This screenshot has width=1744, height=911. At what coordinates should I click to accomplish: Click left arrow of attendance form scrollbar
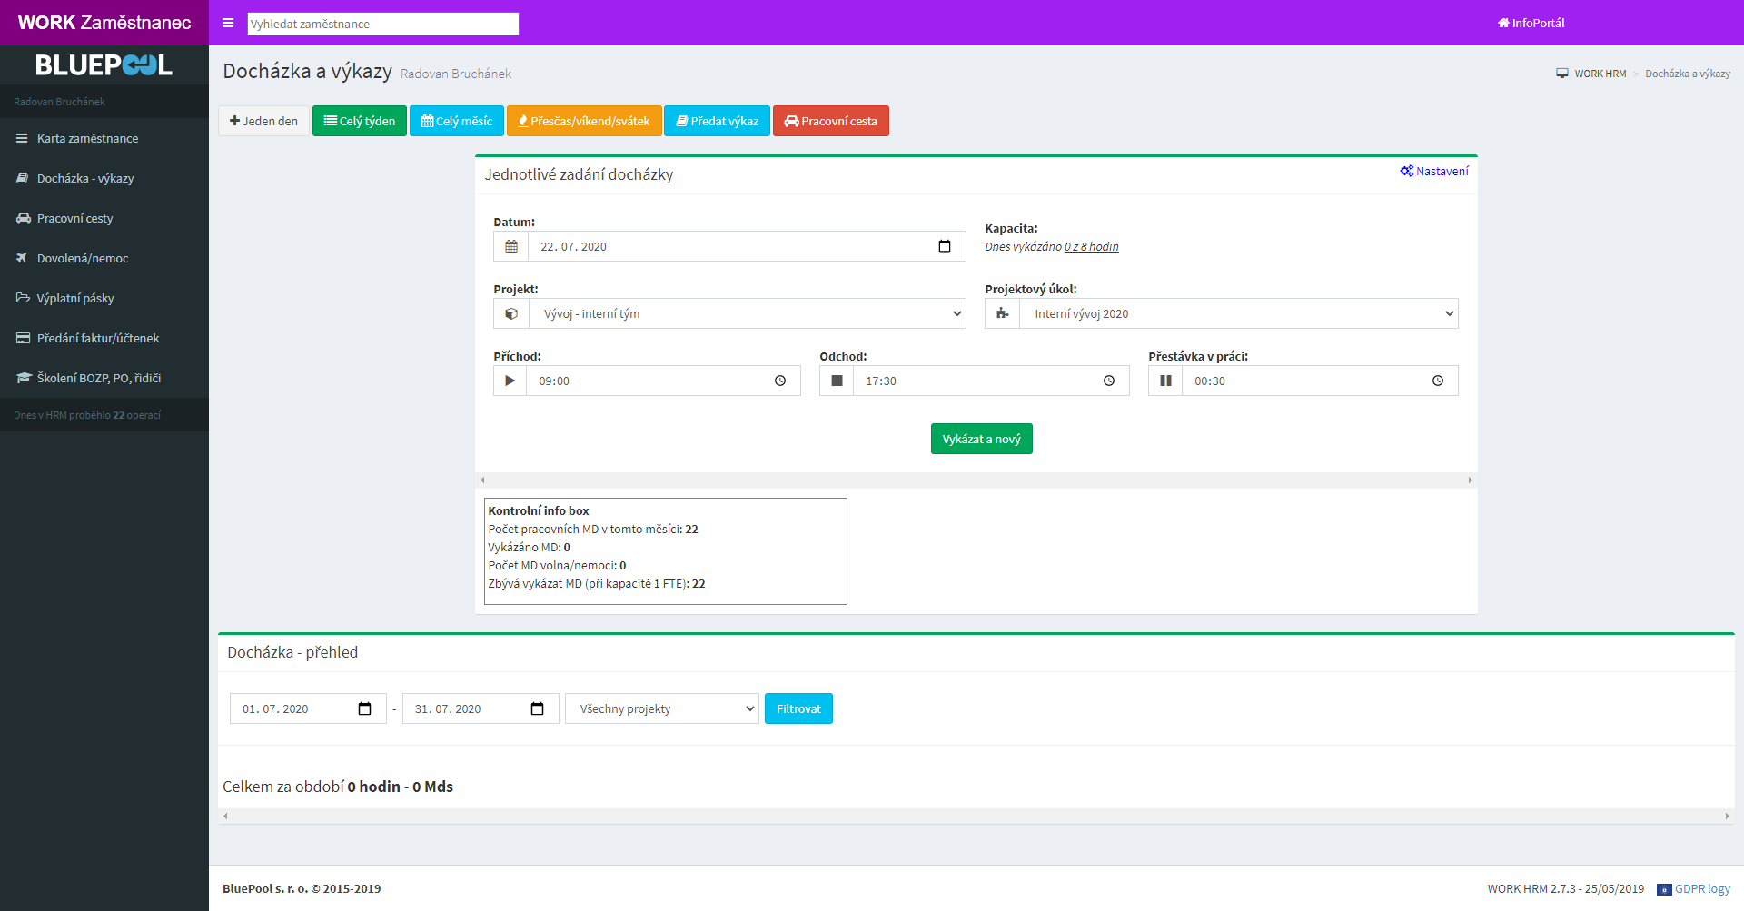(x=482, y=480)
